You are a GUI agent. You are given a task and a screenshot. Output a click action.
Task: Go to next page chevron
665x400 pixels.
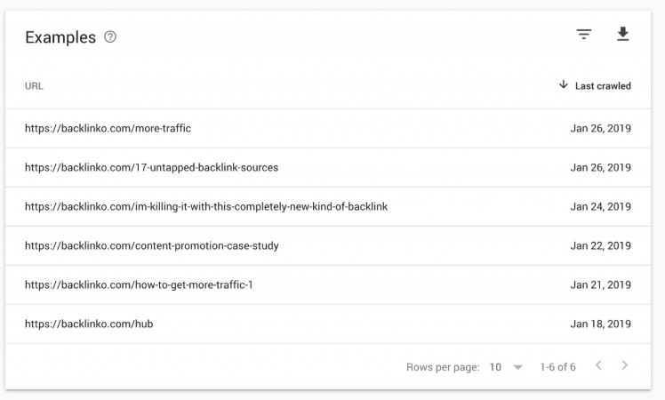(624, 365)
